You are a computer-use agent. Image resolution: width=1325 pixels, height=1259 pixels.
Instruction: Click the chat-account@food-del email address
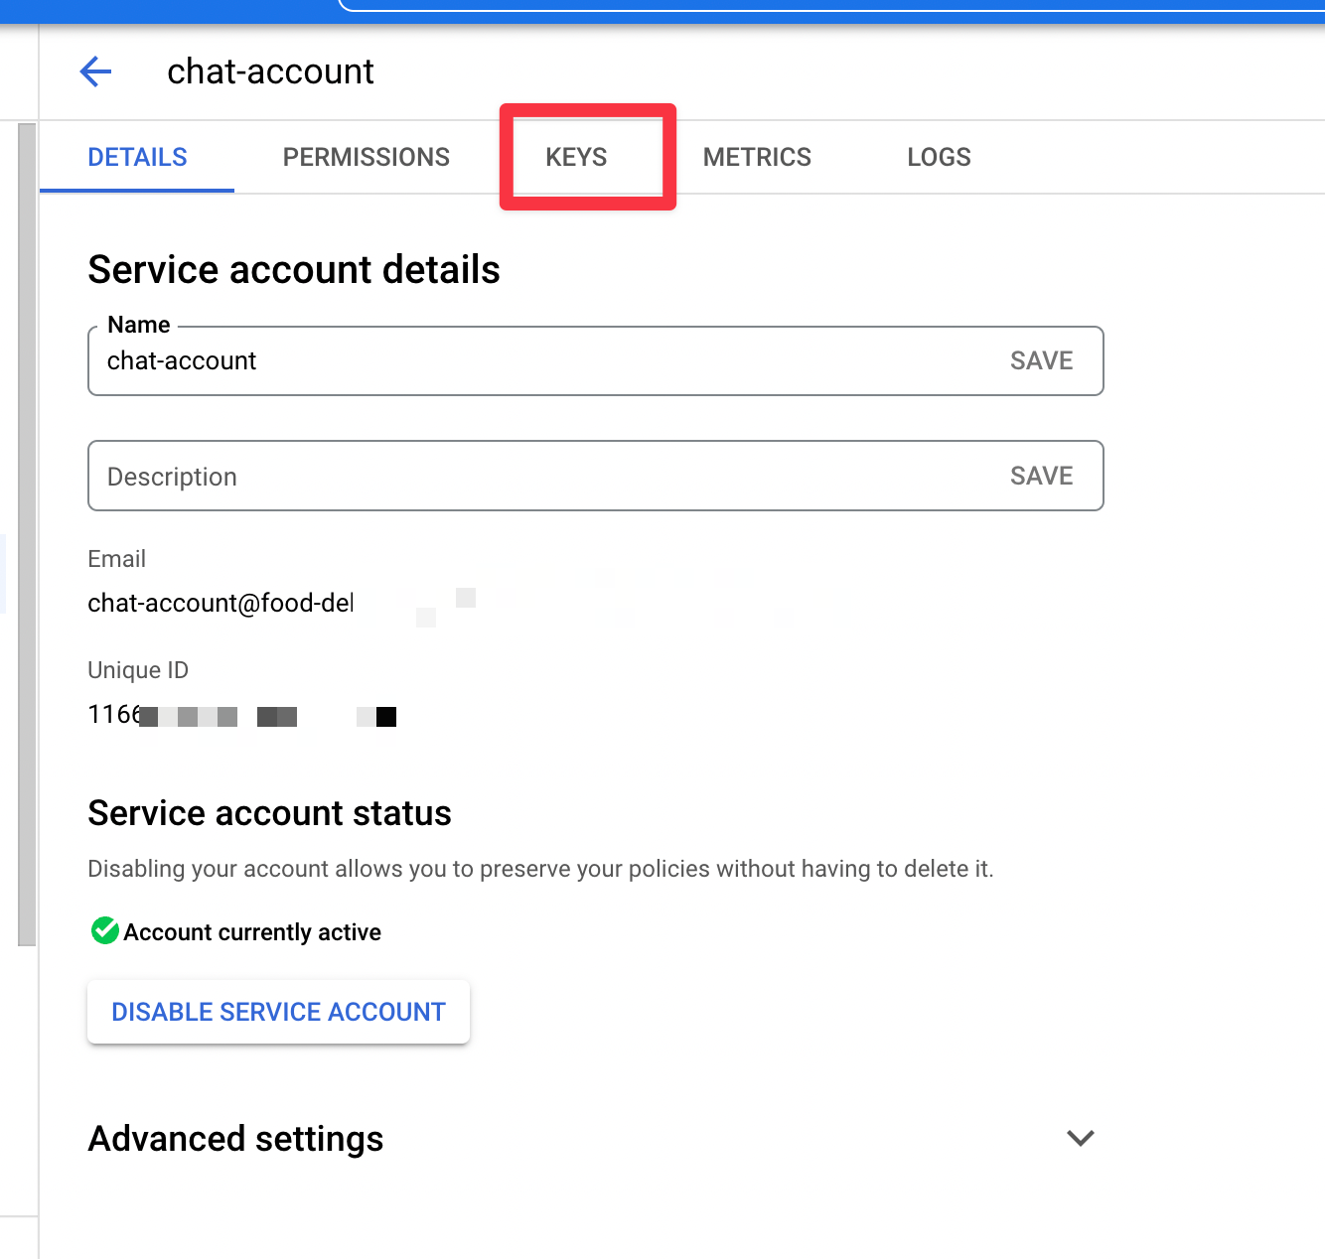[221, 603]
